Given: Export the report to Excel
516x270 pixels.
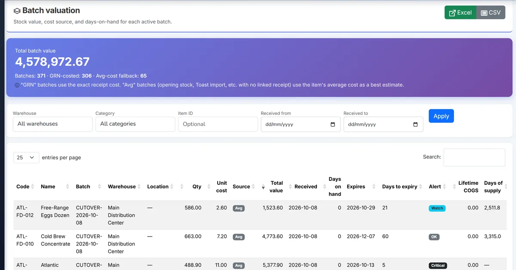Looking at the screenshot, I should tap(460, 12).
